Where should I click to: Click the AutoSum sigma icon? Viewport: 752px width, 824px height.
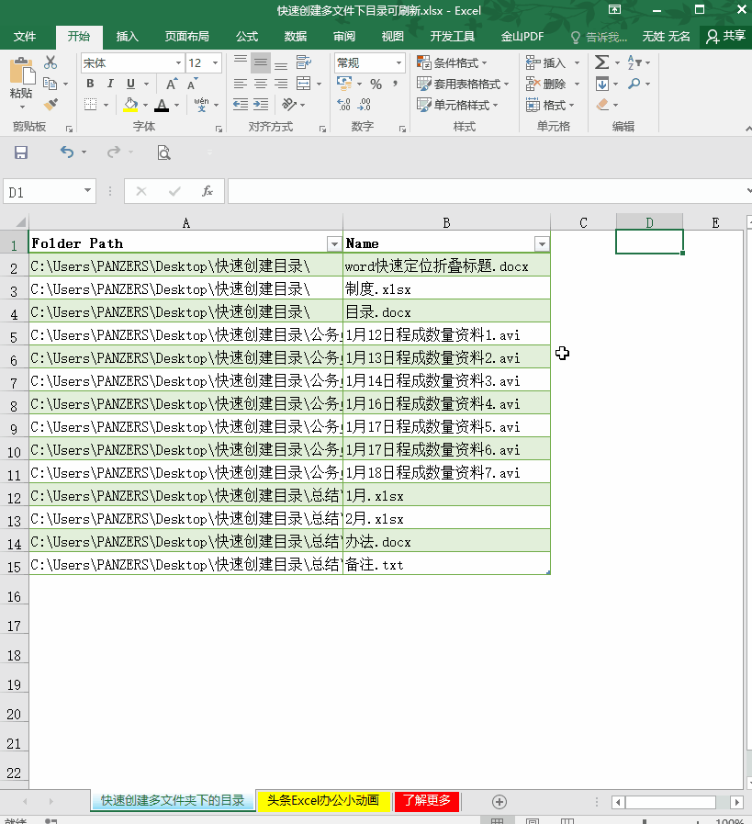(601, 62)
